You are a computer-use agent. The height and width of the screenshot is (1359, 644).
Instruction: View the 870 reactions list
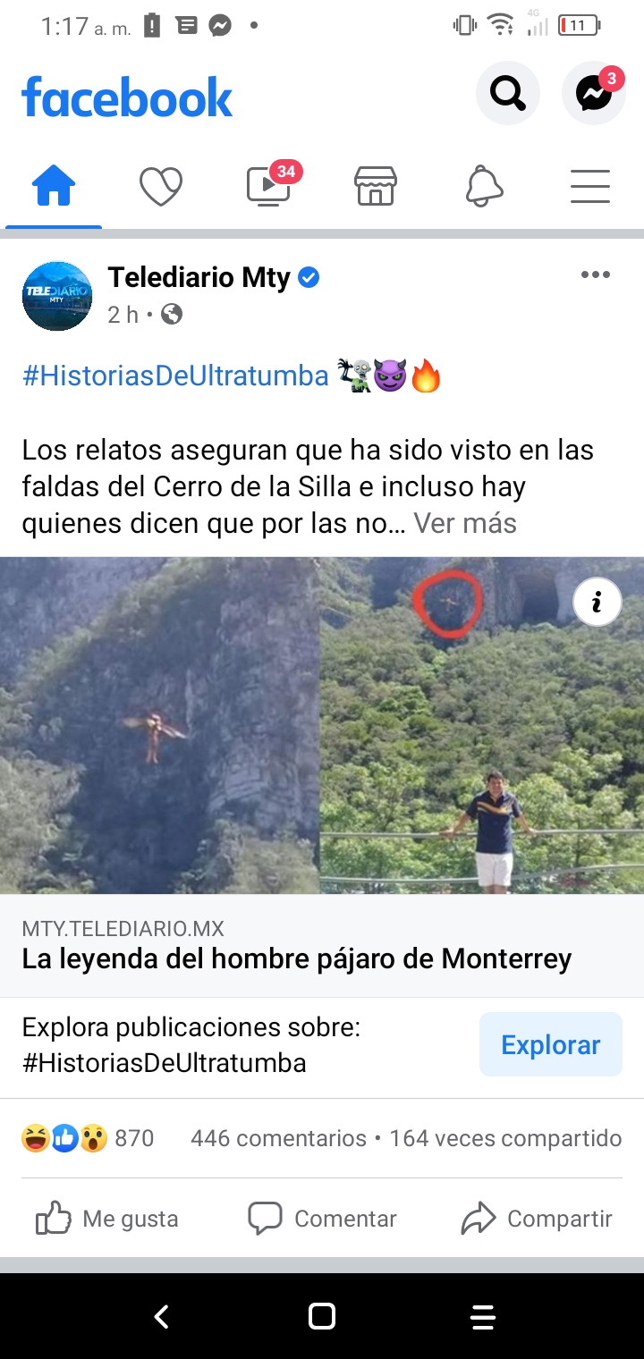point(88,1138)
